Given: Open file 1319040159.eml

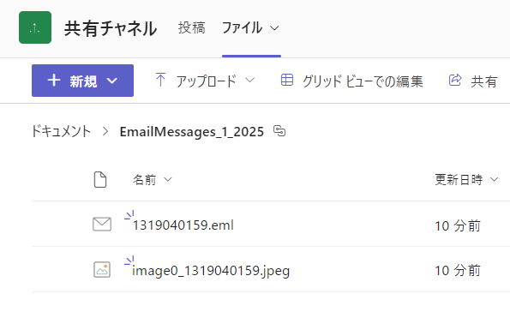Looking at the screenshot, I should pyautogui.click(x=183, y=225).
